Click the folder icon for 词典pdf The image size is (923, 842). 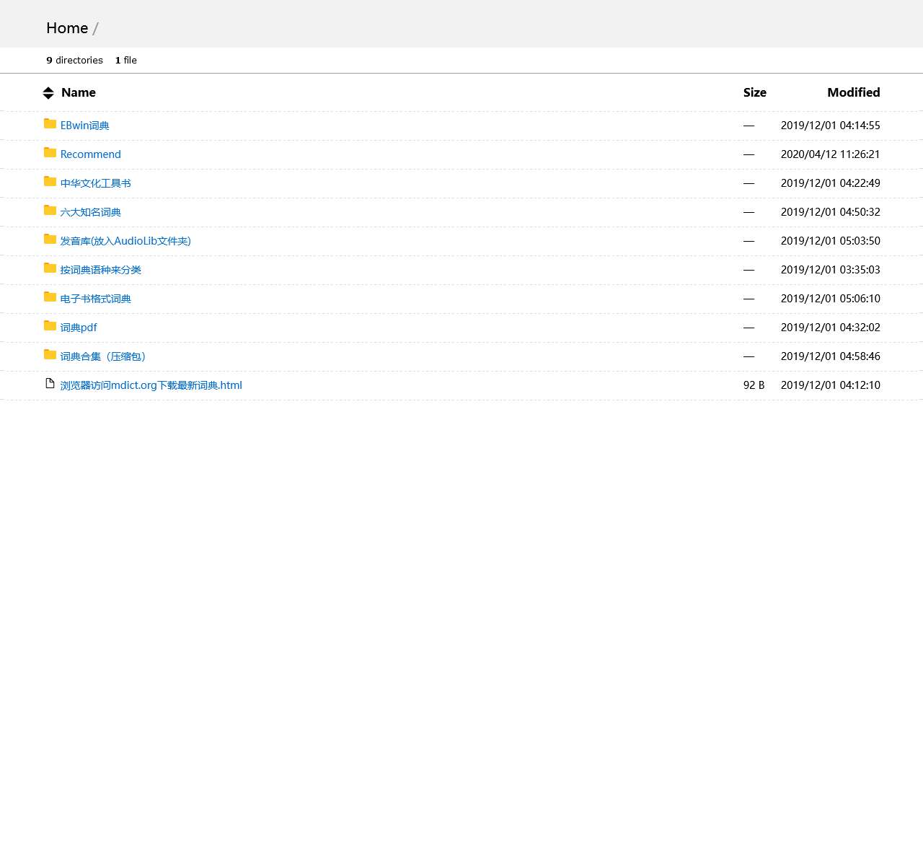(50, 325)
